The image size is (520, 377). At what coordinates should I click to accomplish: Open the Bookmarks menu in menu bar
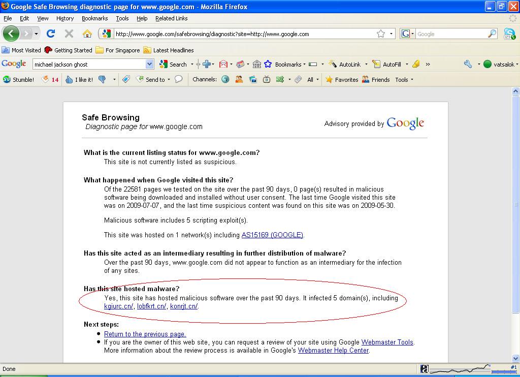coord(95,18)
